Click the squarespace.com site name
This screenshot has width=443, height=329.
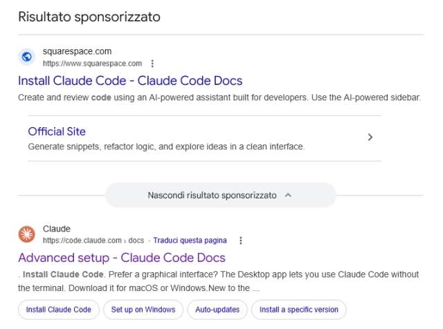pos(77,52)
